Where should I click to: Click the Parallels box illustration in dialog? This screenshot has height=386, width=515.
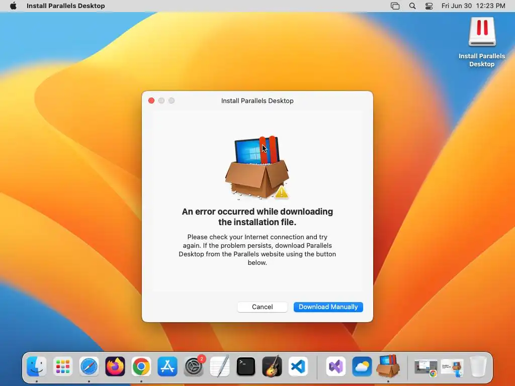pyautogui.click(x=257, y=167)
